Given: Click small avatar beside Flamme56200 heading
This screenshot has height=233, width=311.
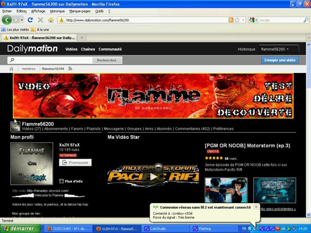Looking at the screenshot, I should pyautogui.click(x=15, y=127).
